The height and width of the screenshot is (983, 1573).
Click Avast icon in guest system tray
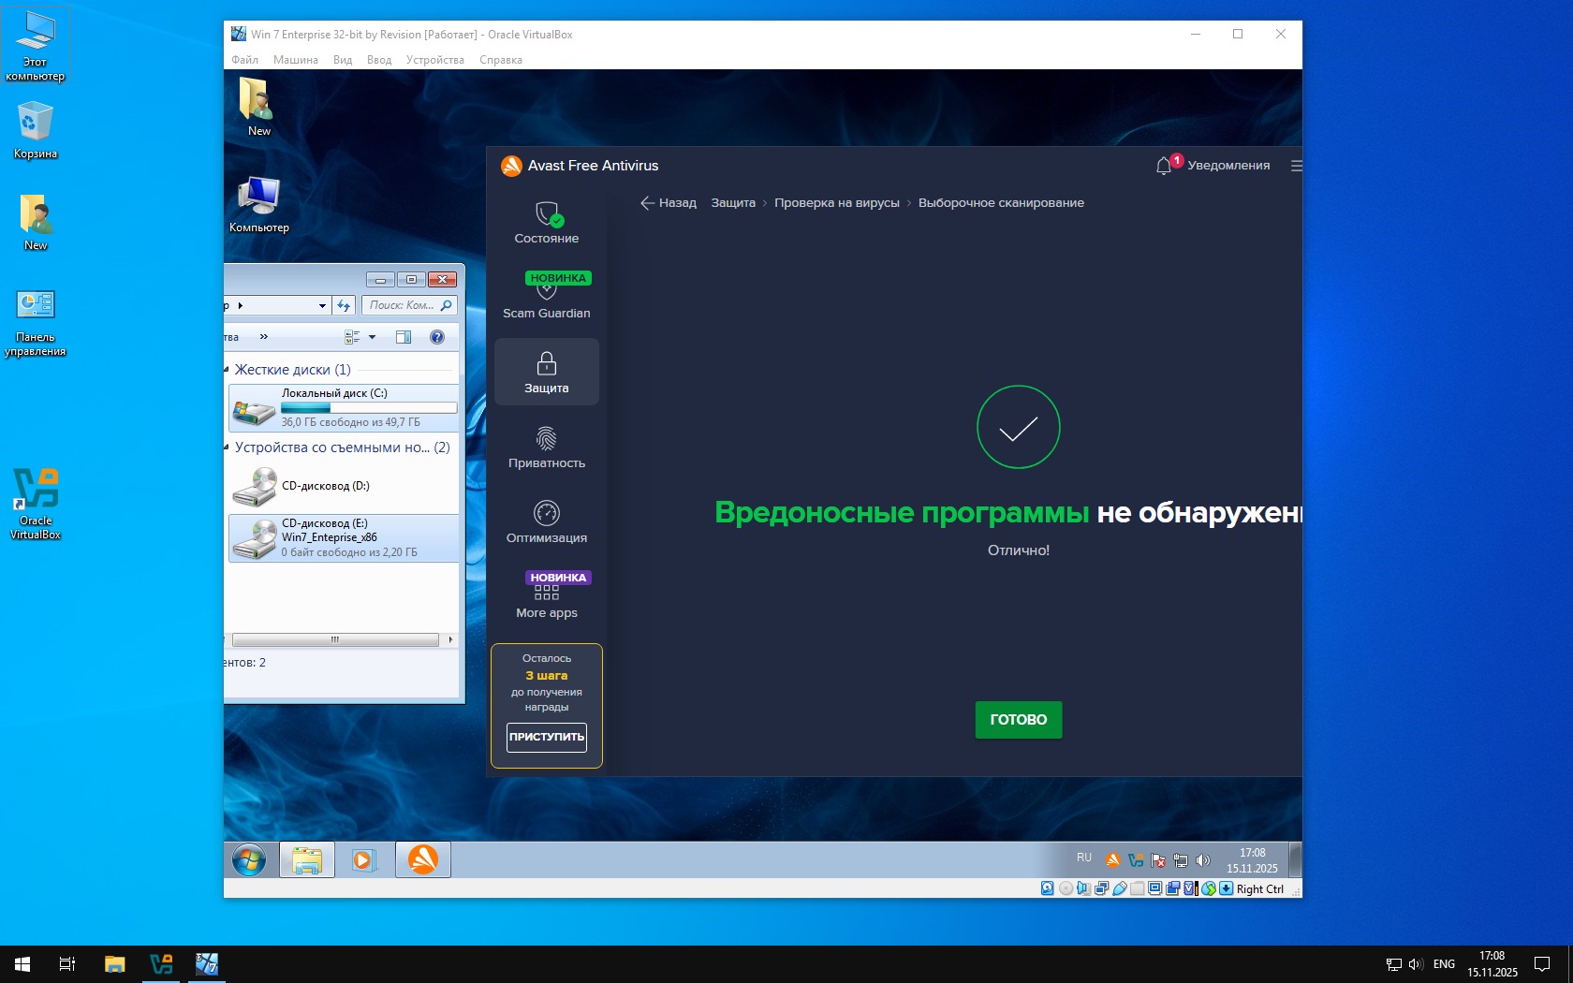click(1113, 859)
